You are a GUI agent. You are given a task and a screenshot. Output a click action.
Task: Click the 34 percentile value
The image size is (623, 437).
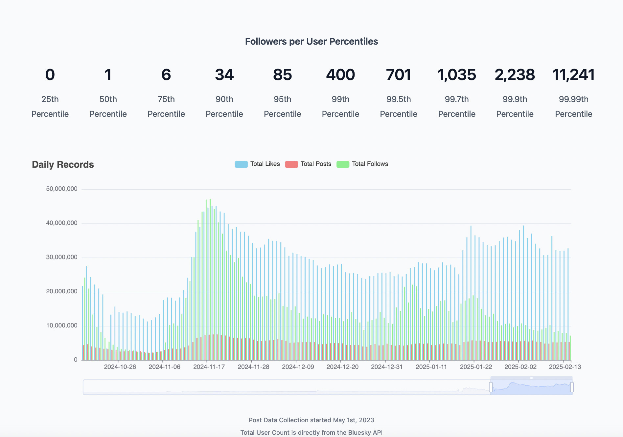(x=224, y=75)
